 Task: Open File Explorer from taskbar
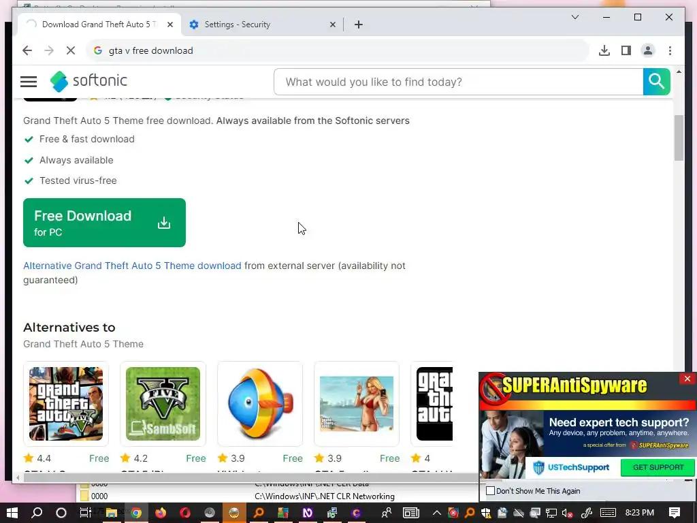[x=111, y=513]
